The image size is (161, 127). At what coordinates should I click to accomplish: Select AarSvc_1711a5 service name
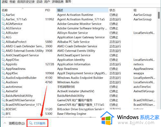16,19
